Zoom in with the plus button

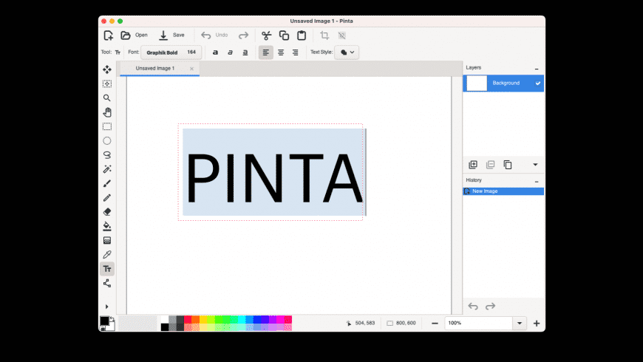tap(537, 324)
